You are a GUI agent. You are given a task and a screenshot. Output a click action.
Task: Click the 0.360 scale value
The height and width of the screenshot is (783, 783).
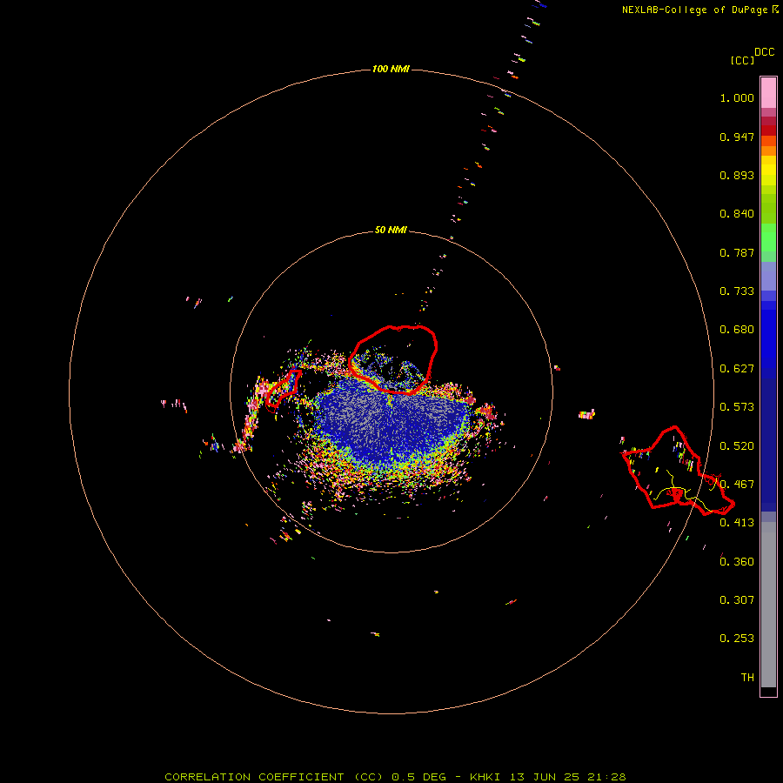[x=737, y=561]
